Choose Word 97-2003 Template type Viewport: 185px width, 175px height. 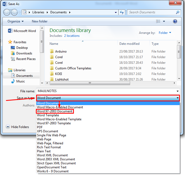(x=108, y=123)
